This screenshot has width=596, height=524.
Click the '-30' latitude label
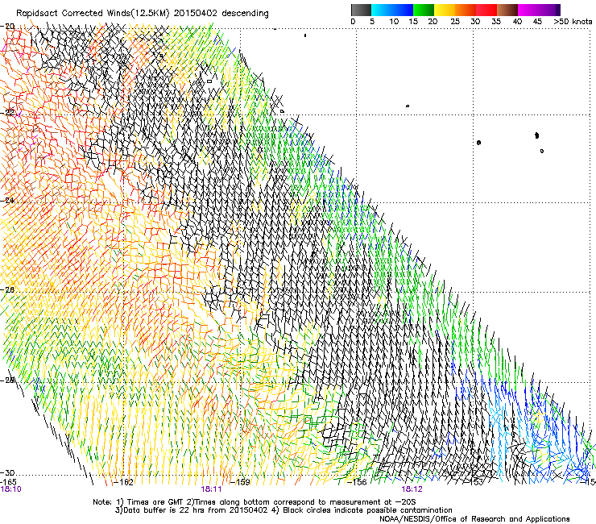pyautogui.click(x=7, y=472)
